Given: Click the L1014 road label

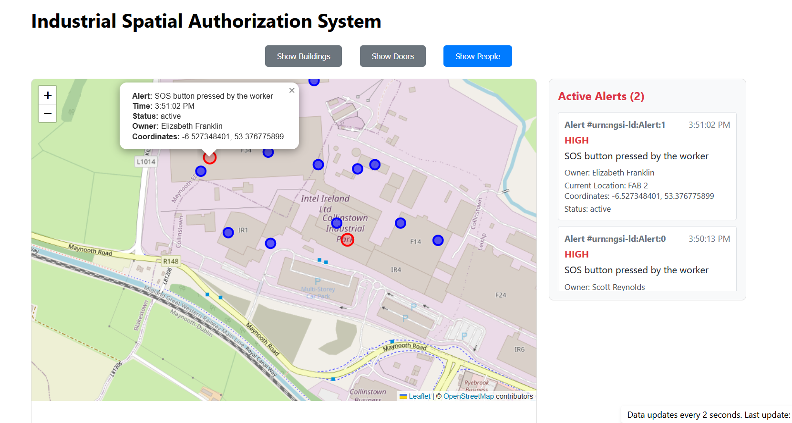Looking at the screenshot, I should [146, 162].
